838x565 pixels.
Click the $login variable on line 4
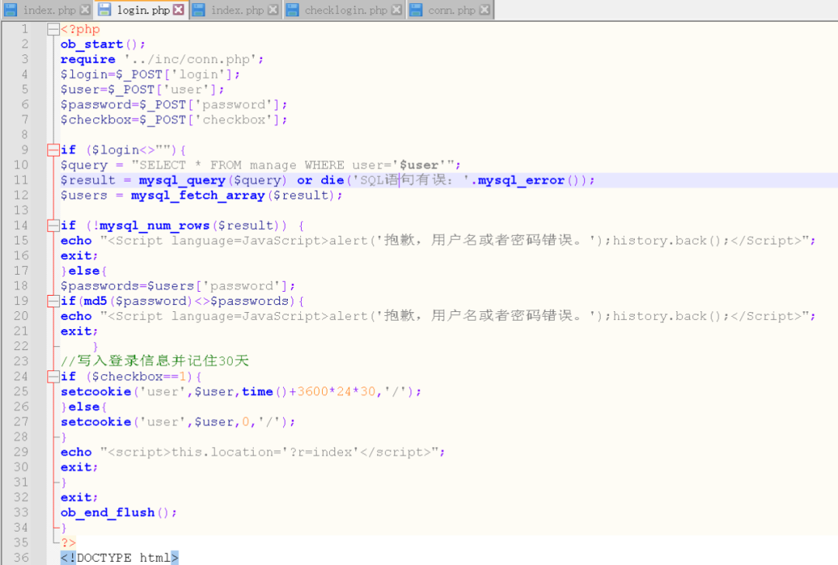pyautogui.click(x=84, y=75)
